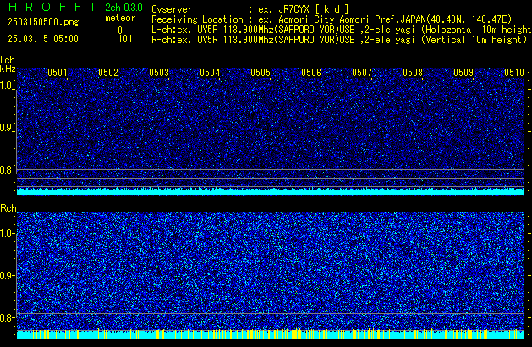Click the meteor count value 0

tap(120, 30)
